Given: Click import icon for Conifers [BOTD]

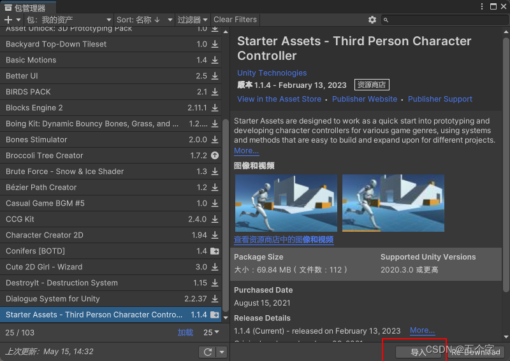Looking at the screenshot, I should [215, 251].
